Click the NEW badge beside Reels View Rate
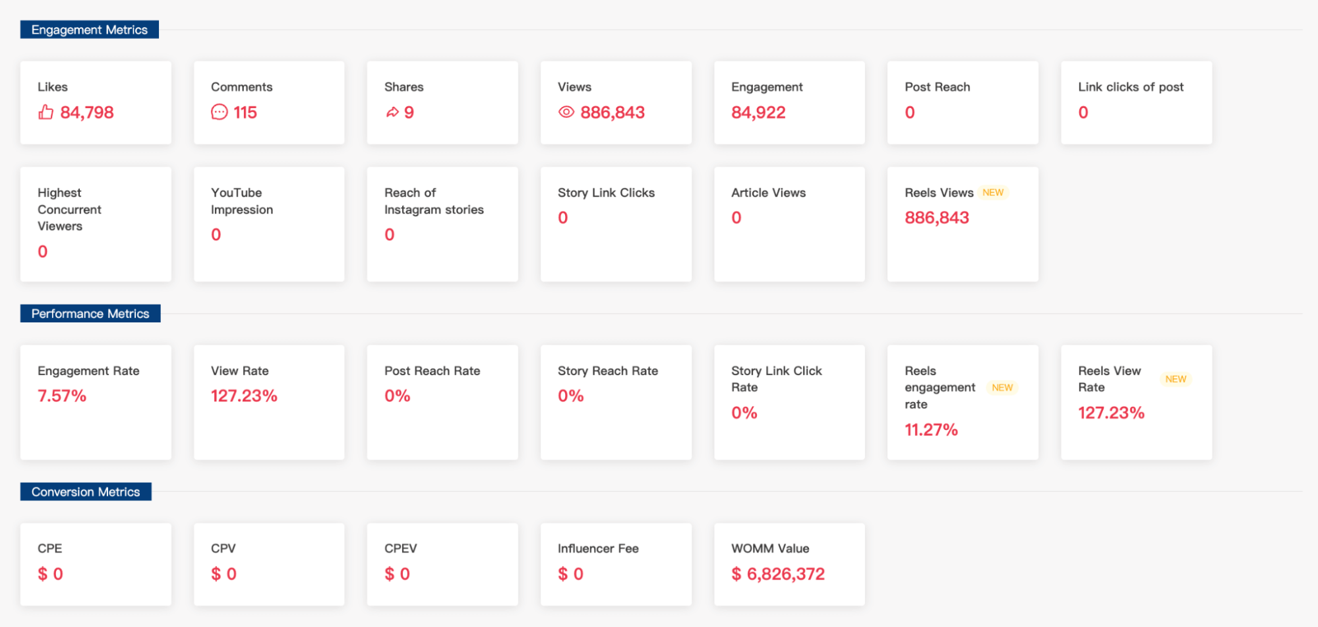 1175,379
